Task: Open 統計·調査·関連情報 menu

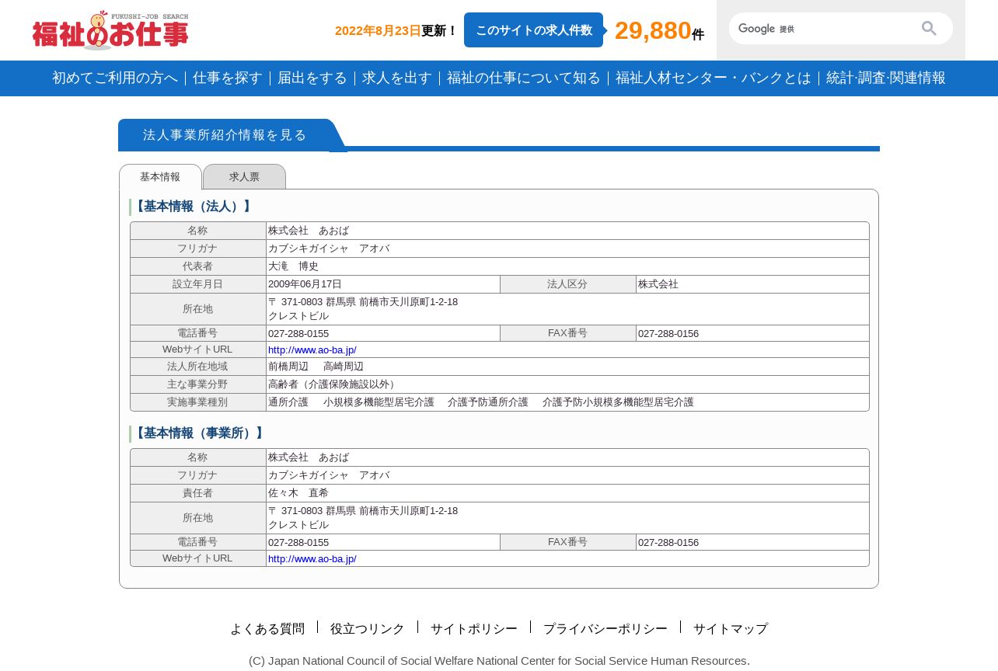Action: [x=886, y=78]
